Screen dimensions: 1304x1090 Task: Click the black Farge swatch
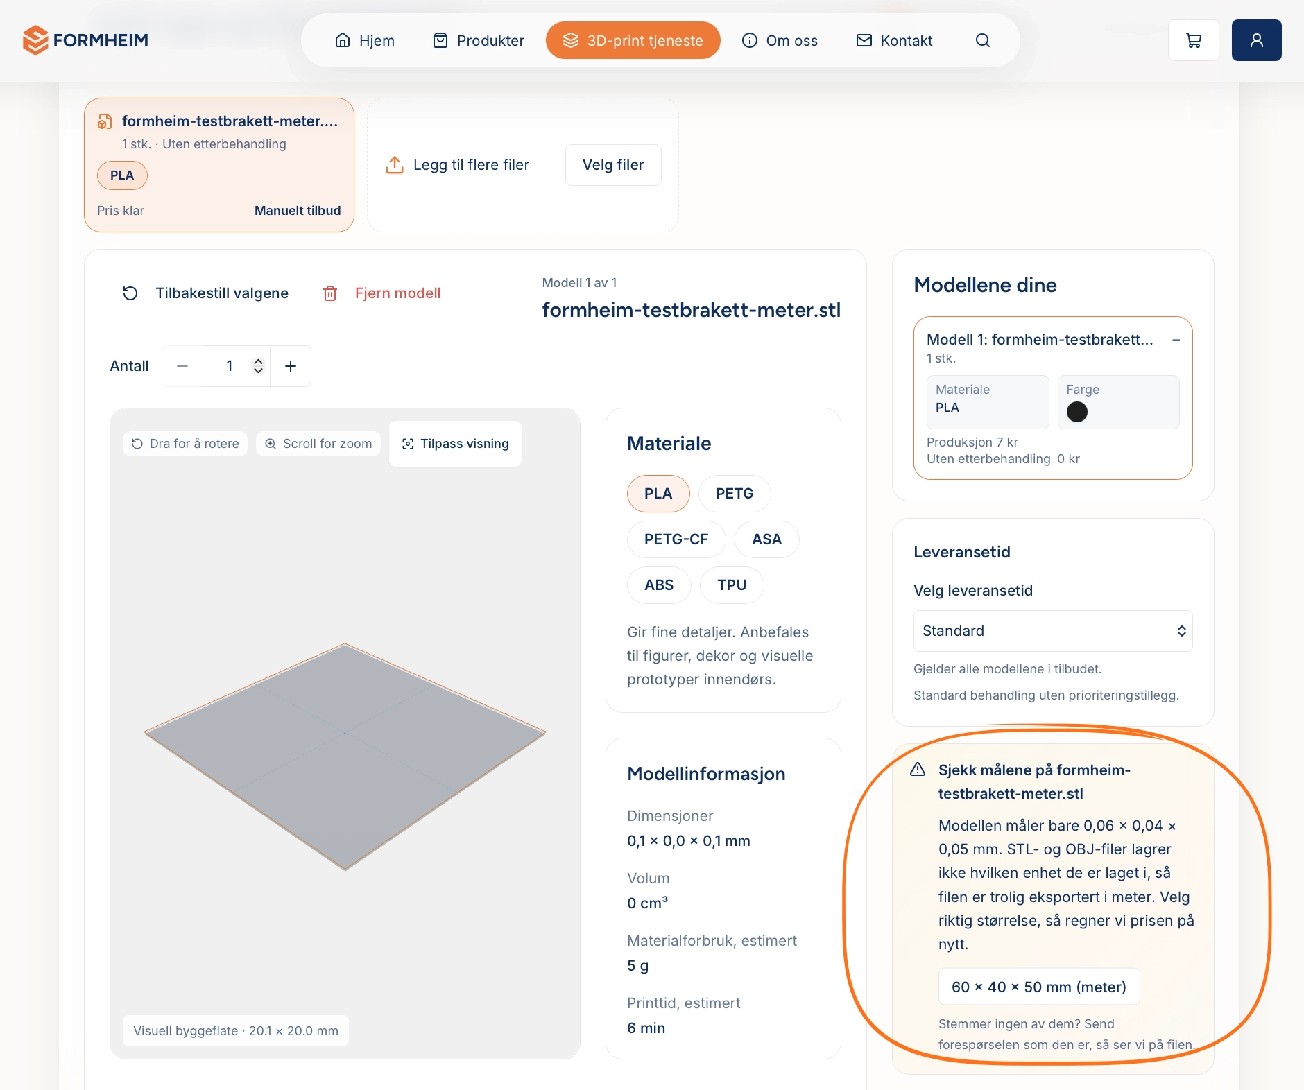pos(1077,412)
